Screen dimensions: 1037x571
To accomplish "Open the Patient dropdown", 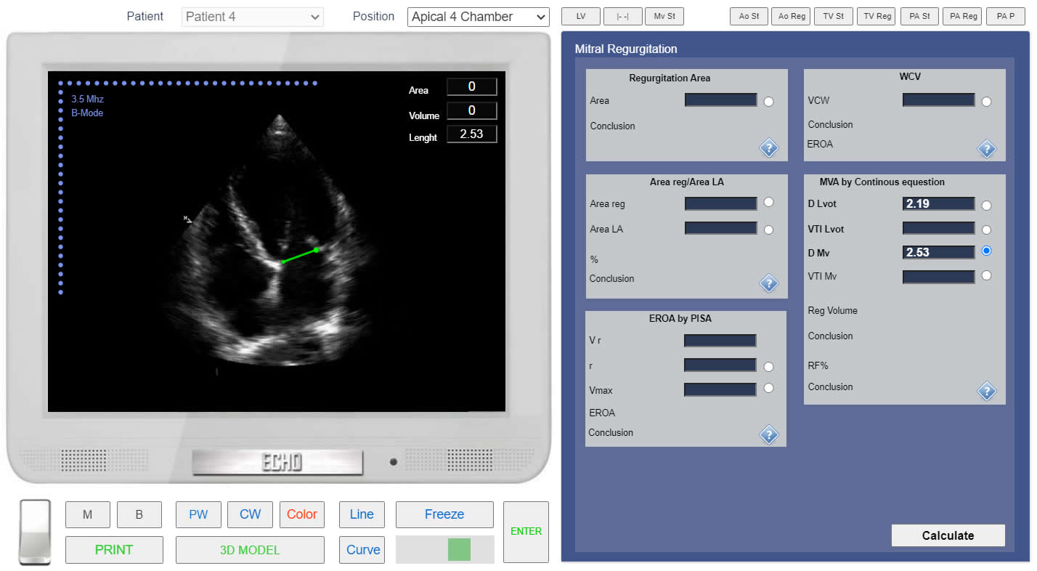I will coord(252,17).
